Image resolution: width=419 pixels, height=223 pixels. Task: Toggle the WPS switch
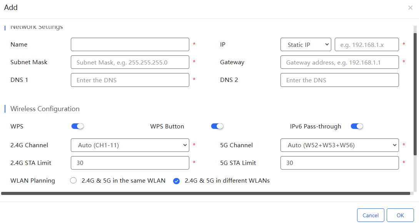coord(77,126)
